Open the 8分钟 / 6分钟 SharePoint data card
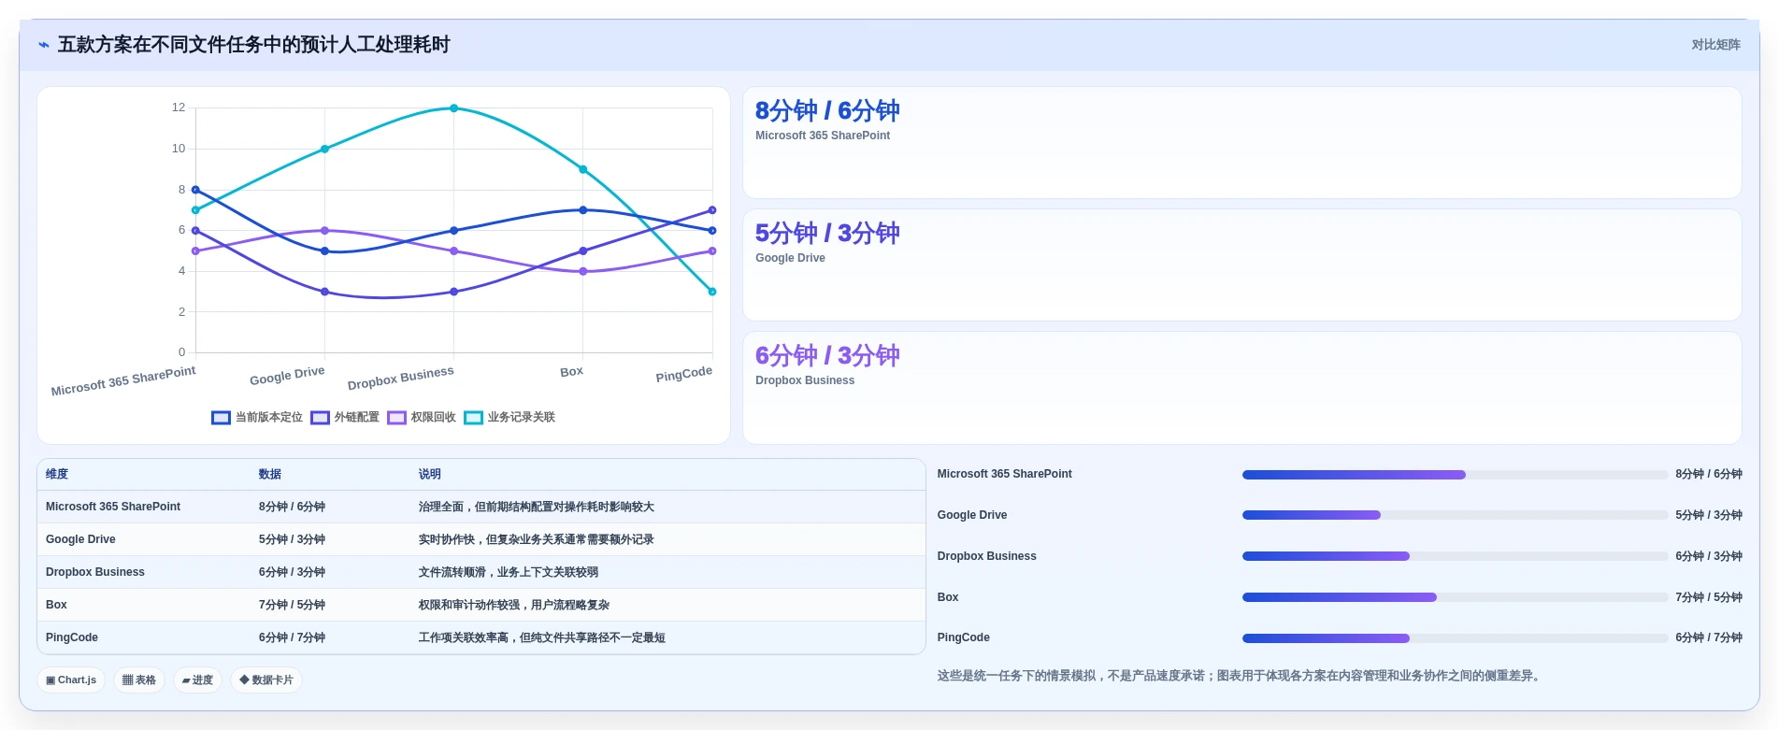The height and width of the screenshot is (730, 1779). [x=1241, y=143]
